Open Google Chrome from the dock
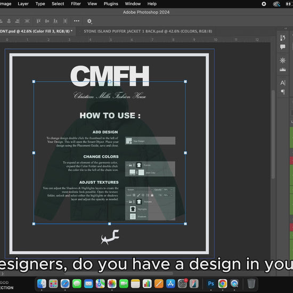The height and width of the screenshot is (293, 293). pyautogui.click(x=223, y=283)
